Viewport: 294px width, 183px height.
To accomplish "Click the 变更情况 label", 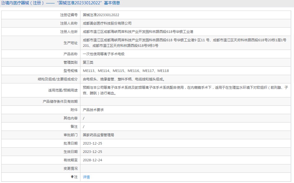I will coord(70,169).
